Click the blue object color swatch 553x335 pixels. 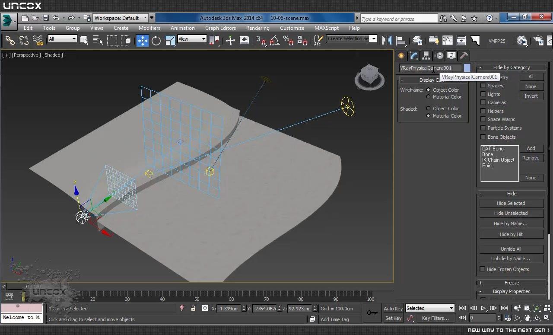[x=467, y=68]
